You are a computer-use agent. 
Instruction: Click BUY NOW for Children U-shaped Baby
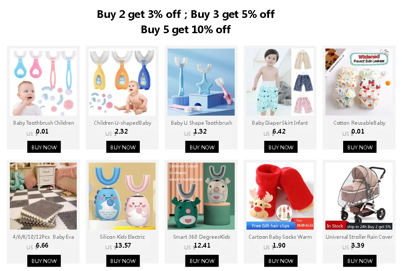123,147
